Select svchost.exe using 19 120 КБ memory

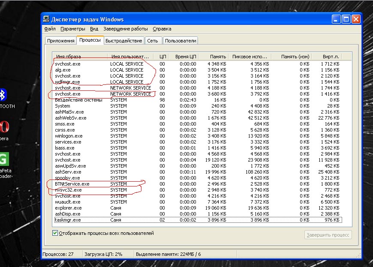(198, 160)
